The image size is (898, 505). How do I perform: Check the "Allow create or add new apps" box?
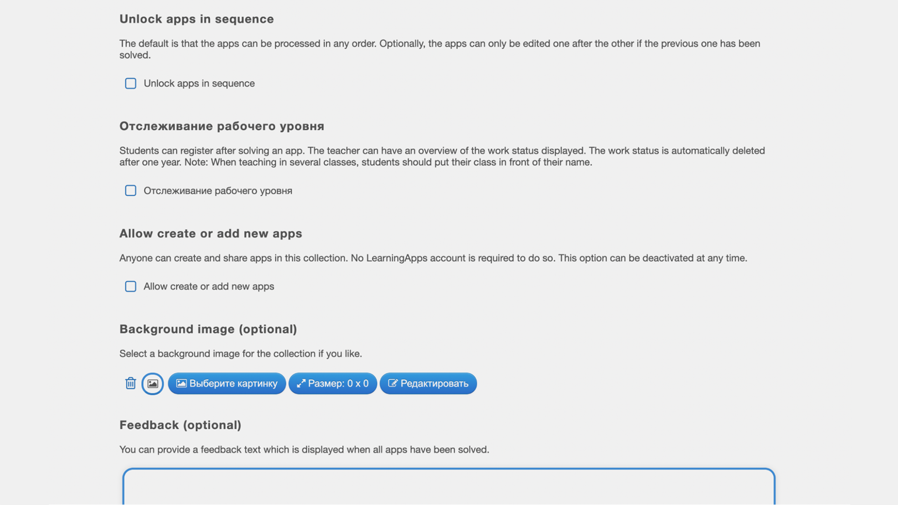click(x=131, y=286)
